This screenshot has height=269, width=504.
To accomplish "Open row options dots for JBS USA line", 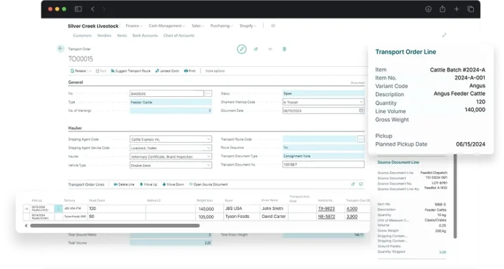I will pyautogui.click(x=58, y=208).
